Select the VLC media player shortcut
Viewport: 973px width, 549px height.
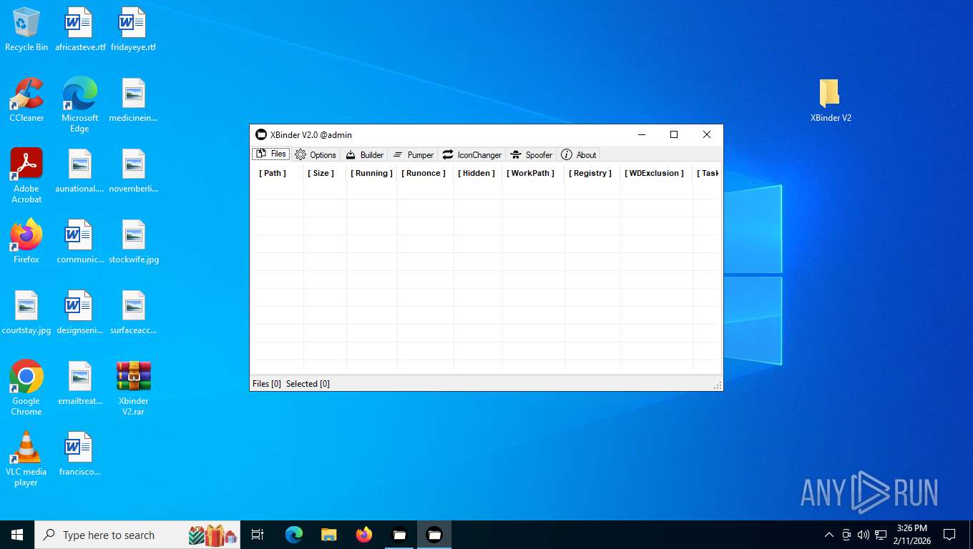click(26, 459)
